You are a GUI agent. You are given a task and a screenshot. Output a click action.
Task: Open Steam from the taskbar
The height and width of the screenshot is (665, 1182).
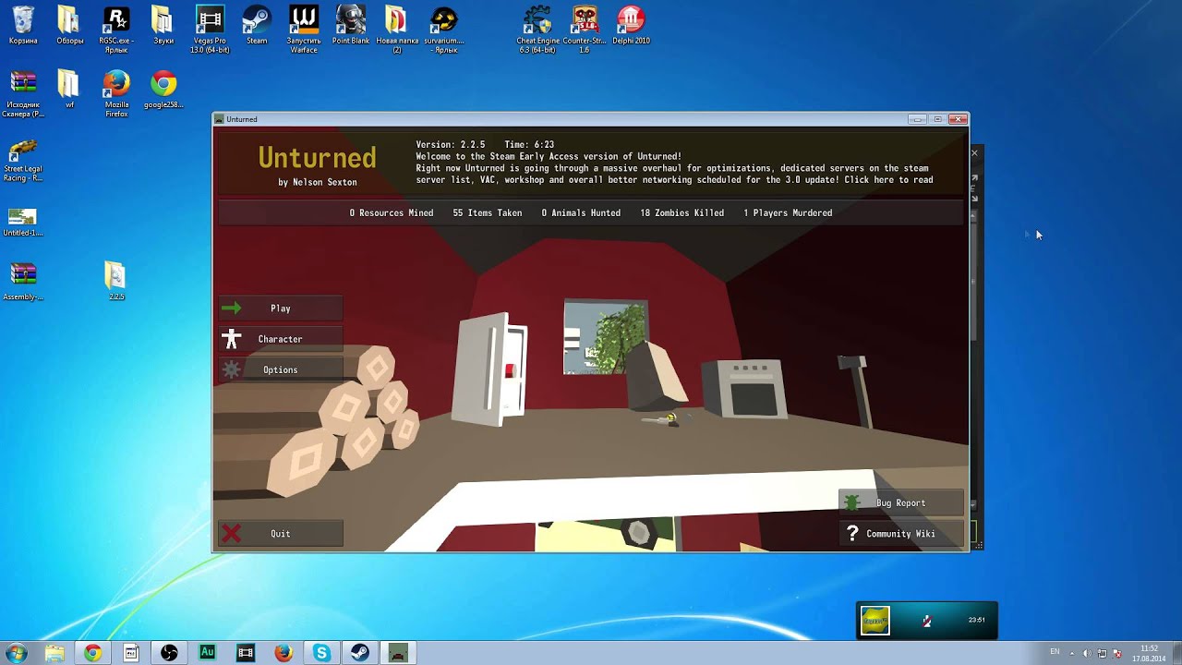(x=359, y=653)
